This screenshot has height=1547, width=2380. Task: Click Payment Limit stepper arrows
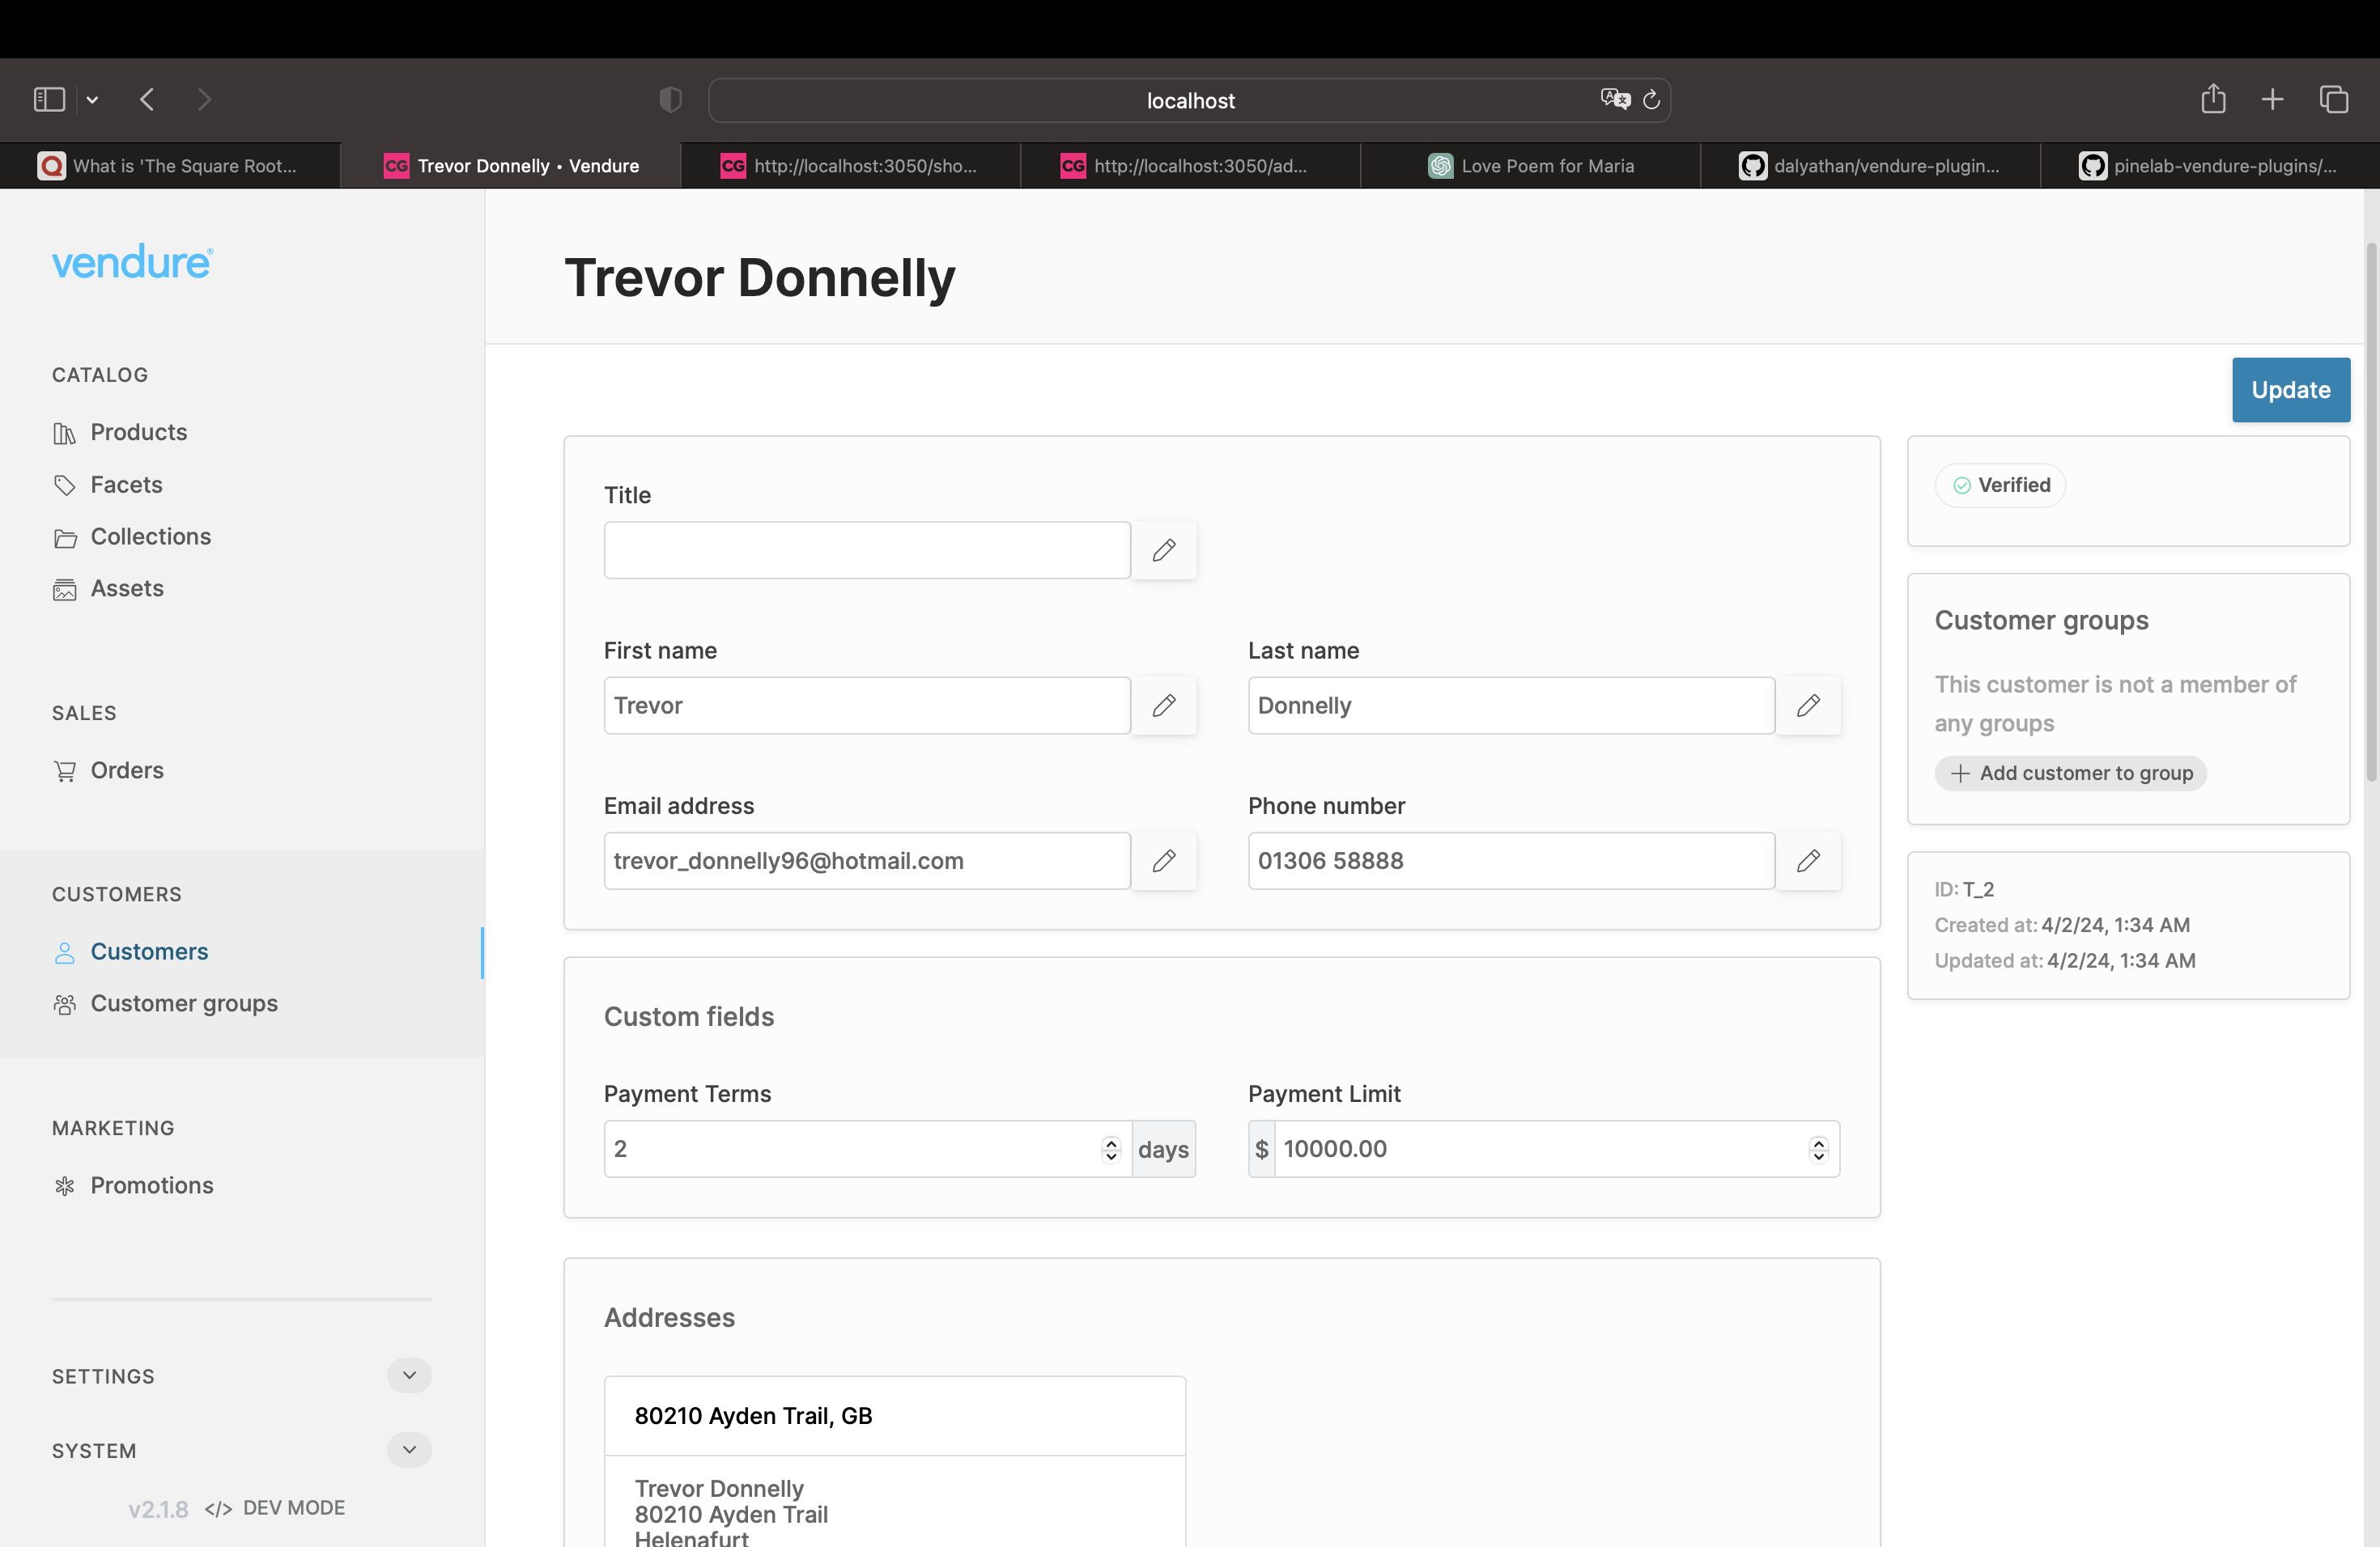pos(1817,1149)
